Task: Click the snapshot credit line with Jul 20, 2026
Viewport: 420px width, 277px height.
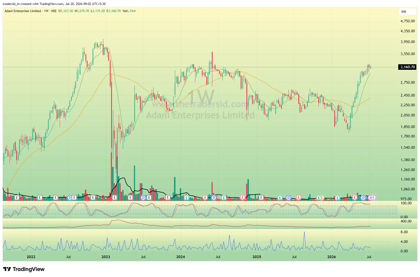Action: tap(54, 4)
